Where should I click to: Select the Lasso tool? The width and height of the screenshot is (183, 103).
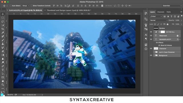click(x=3, y=21)
